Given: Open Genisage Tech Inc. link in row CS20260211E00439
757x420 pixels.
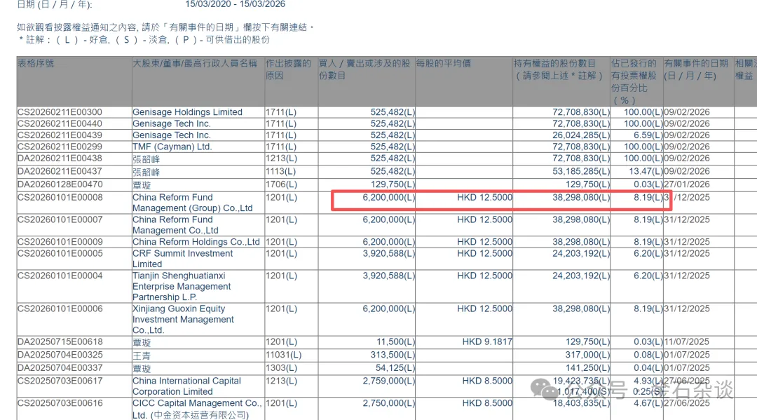Looking at the screenshot, I should point(172,135).
